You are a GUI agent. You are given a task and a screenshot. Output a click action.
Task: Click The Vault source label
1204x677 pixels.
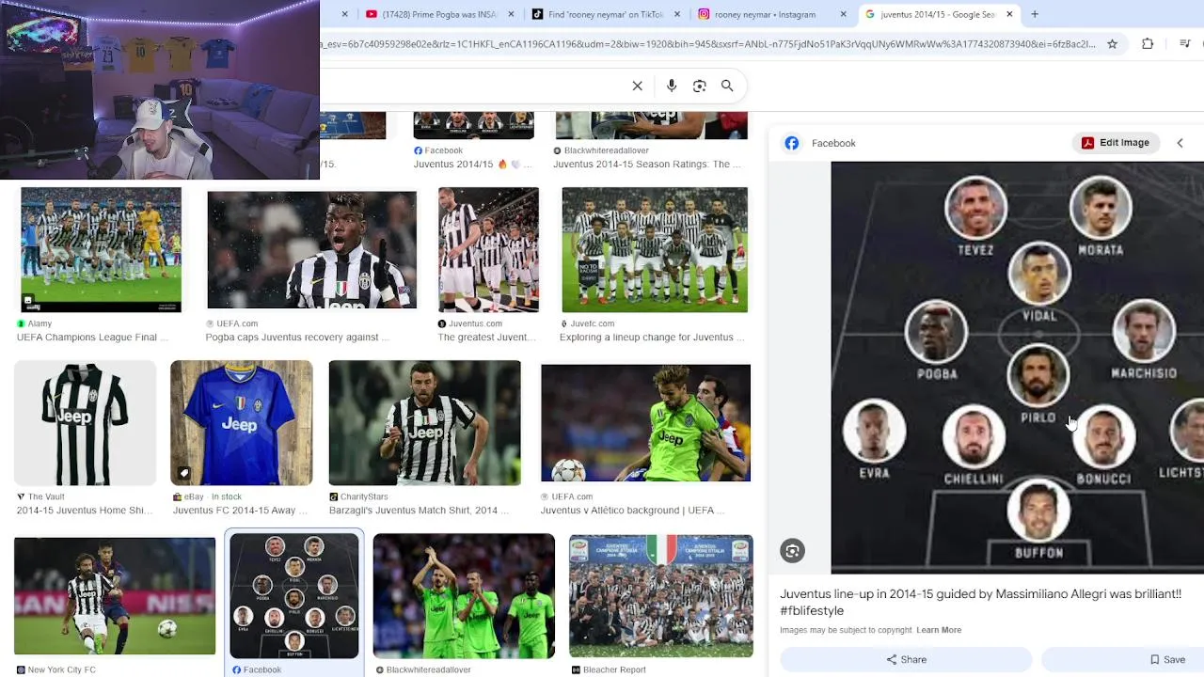point(46,496)
